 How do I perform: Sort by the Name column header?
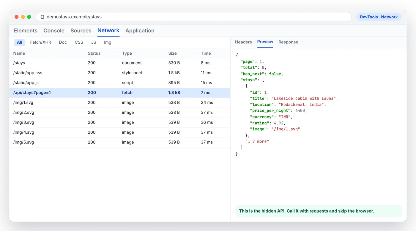pos(19,53)
